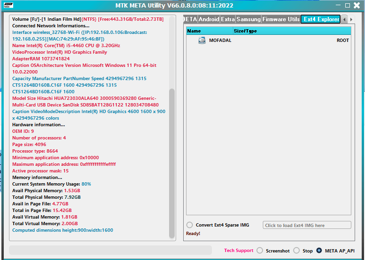This screenshot has width=365, height=260.
Task: Click the bottom progress bar
Action: click(110, 250)
